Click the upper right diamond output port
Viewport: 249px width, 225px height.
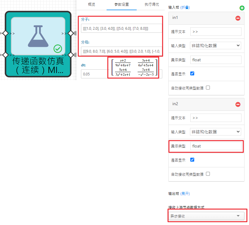coord(70,33)
